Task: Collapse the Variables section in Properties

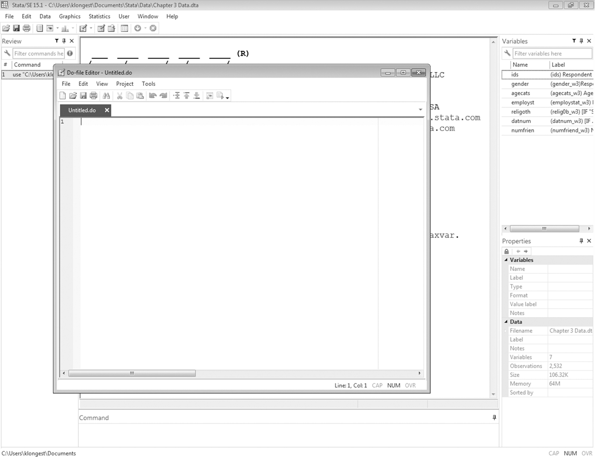Action: click(506, 260)
